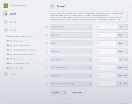132x104 pixels.
Task: Click the Final PDF document icon
Action: 6,74
